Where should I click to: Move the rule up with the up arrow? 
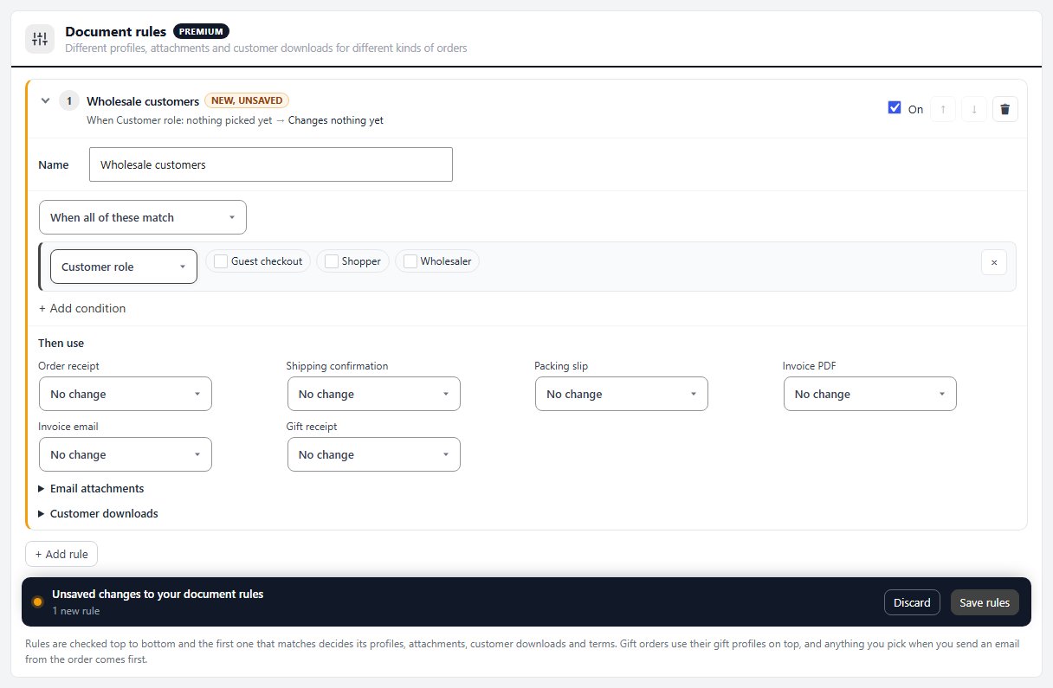coord(943,109)
